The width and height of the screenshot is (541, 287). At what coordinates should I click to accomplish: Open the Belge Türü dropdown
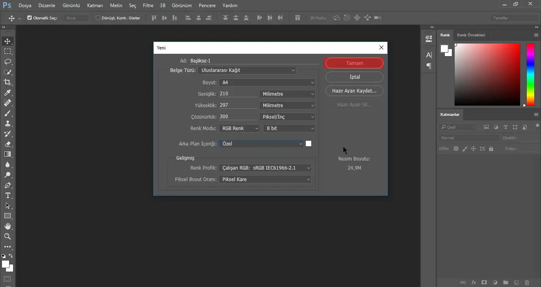click(247, 70)
